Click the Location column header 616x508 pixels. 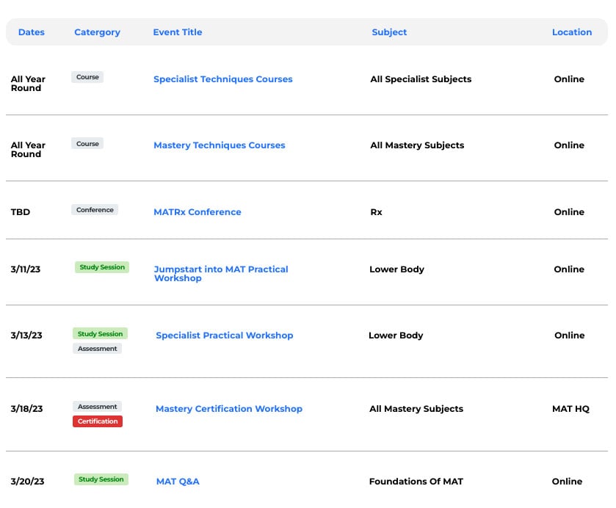click(572, 32)
